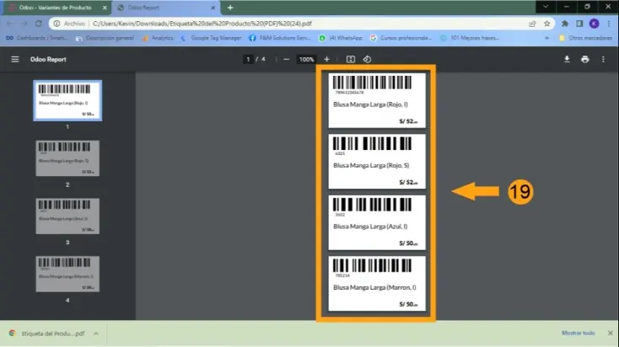
Task: Click the zoom percentage 100% field
Action: (306, 59)
